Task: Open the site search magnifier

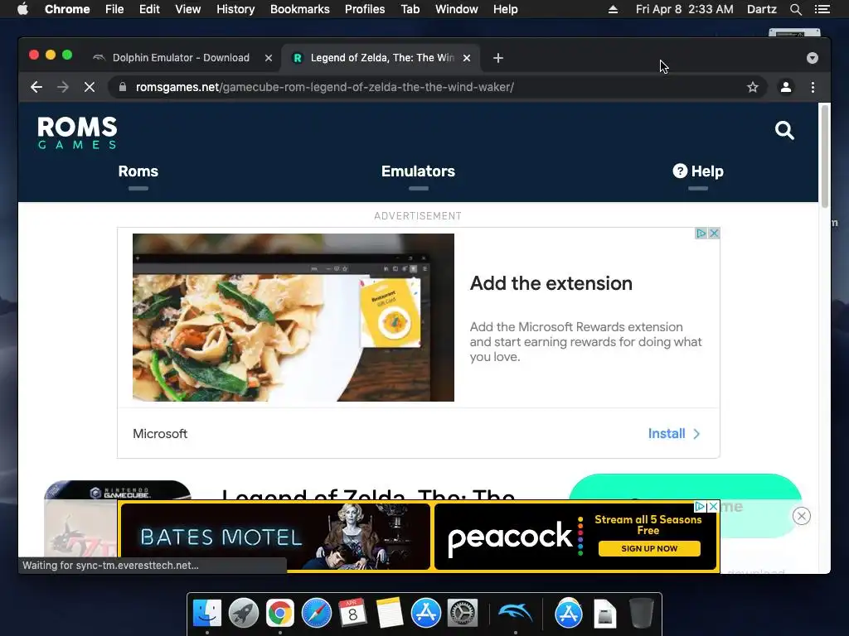Action: [x=784, y=130]
